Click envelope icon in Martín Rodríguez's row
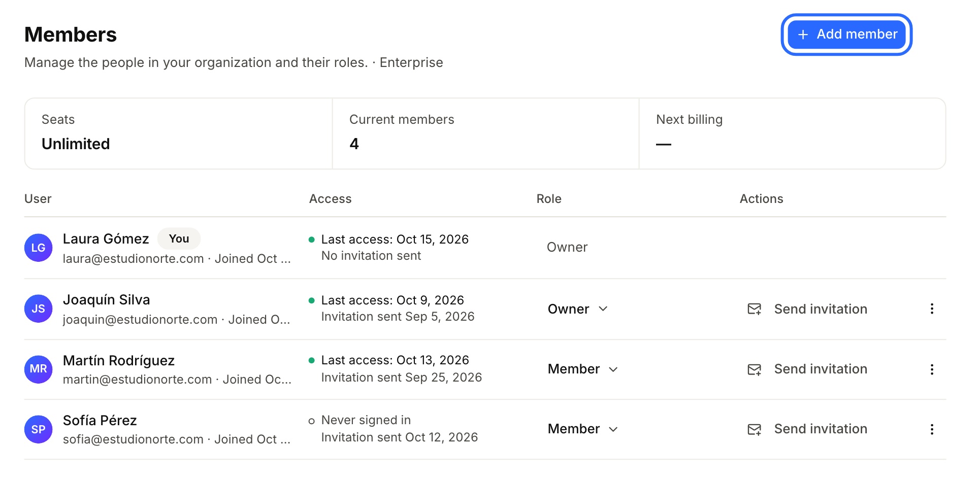Viewport: 980px width, 480px height. (755, 369)
